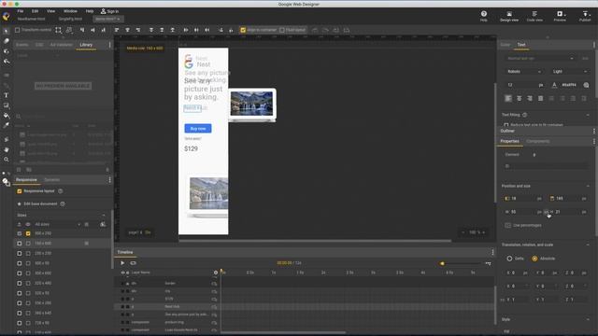Uncheck the Responsive layout checkbox

coord(20,191)
